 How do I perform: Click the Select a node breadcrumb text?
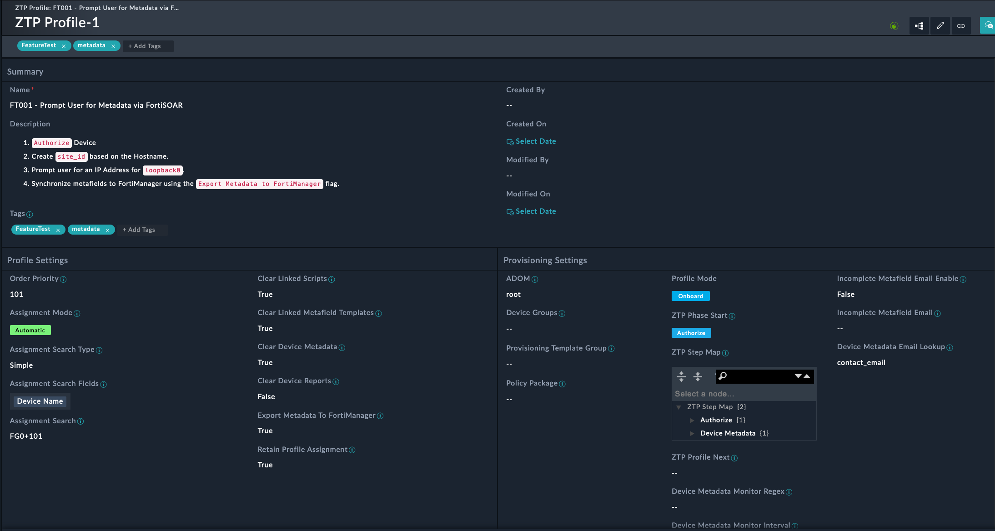pos(704,394)
